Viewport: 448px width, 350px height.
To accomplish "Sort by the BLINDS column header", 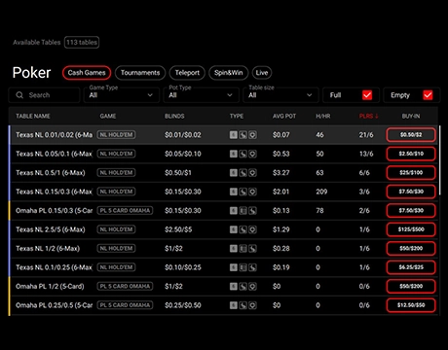I will (x=174, y=116).
